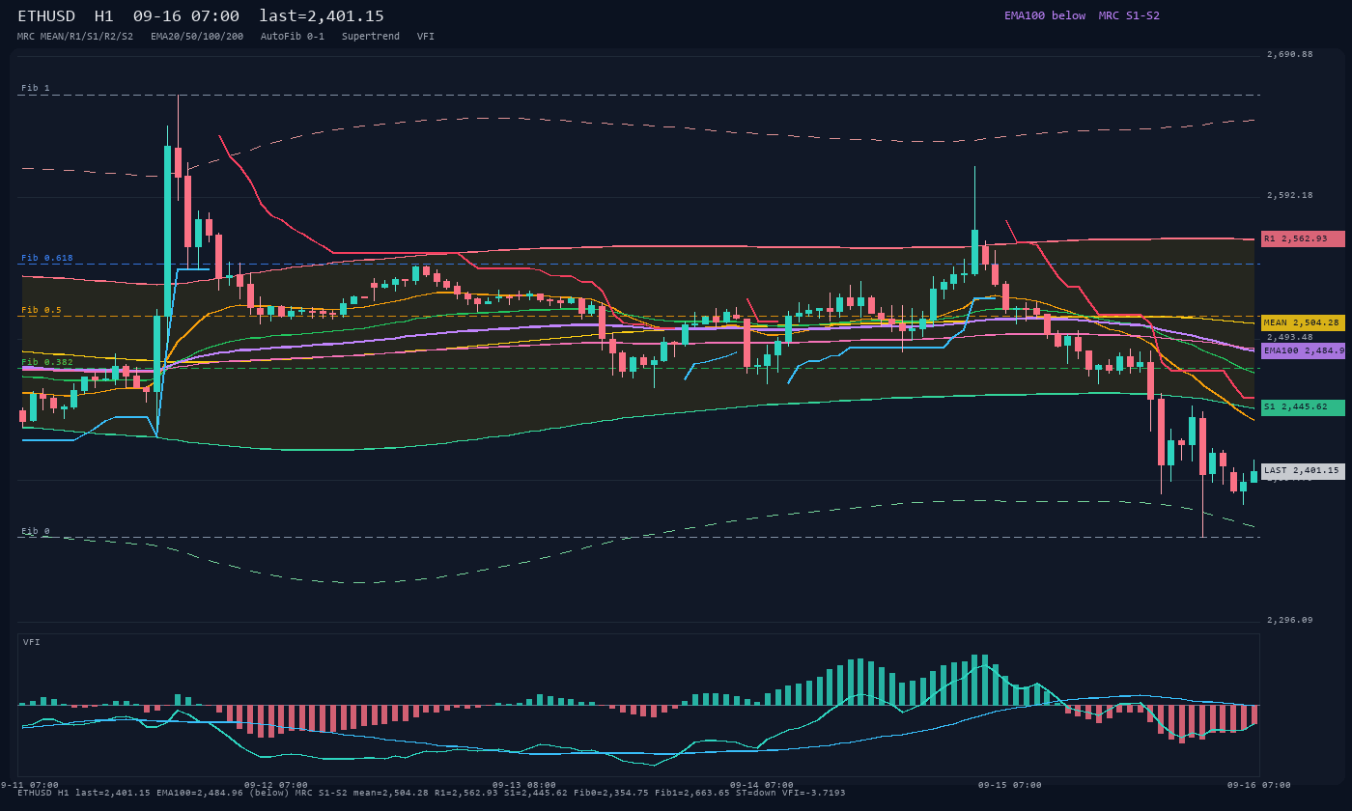Click the 2,592.18 price axis value
Screen dimensions: 1352x811
(x=1290, y=195)
